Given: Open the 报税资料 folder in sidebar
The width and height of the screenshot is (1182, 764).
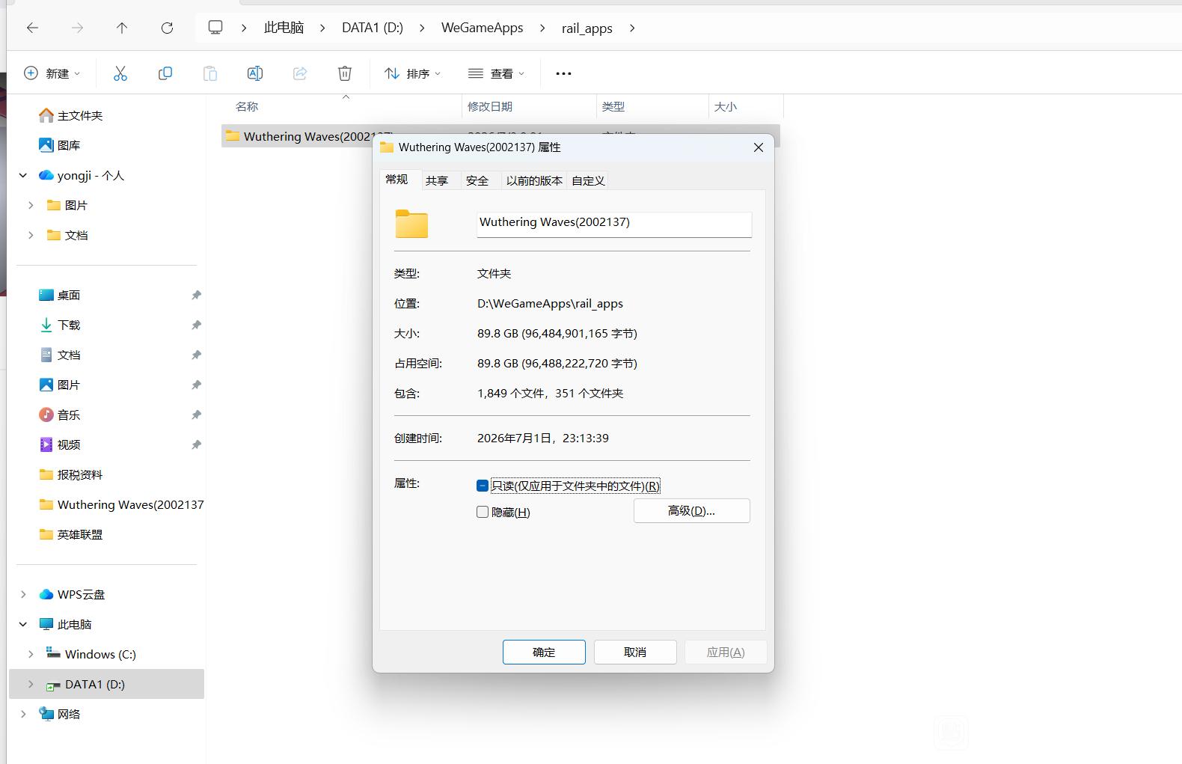Looking at the screenshot, I should pyautogui.click(x=70, y=474).
